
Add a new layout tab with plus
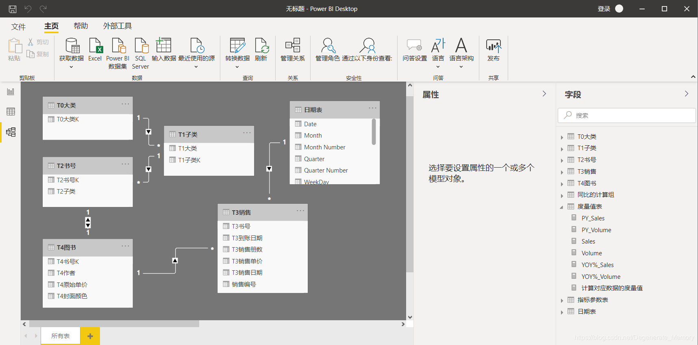click(90, 336)
